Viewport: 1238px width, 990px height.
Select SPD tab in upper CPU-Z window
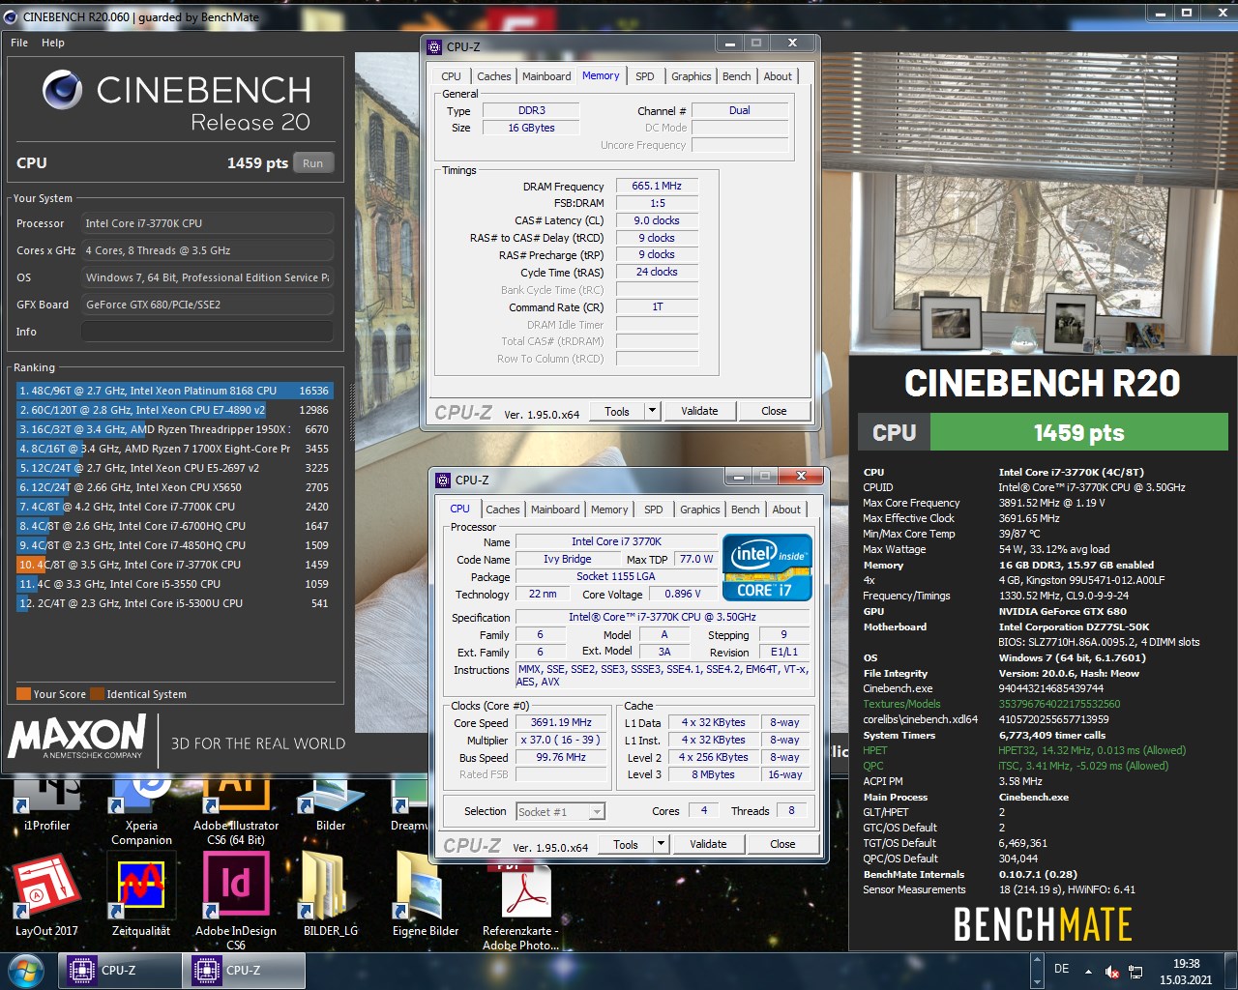pyautogui.click(x=644, y=76)
